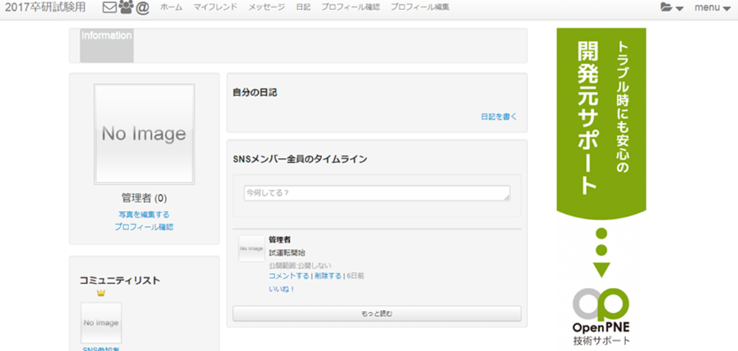Open the folder icon dropdown

[x=671, y=8]
